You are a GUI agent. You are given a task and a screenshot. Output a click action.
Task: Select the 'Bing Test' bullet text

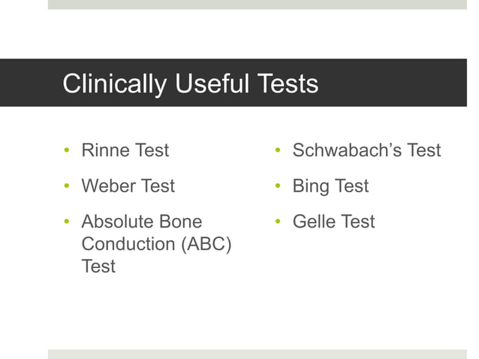pos(330,186)
